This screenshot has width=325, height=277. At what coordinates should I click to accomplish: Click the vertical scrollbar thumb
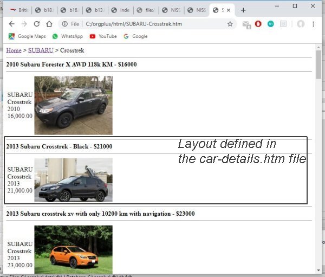pyautogui.click(x=318, y=65)
